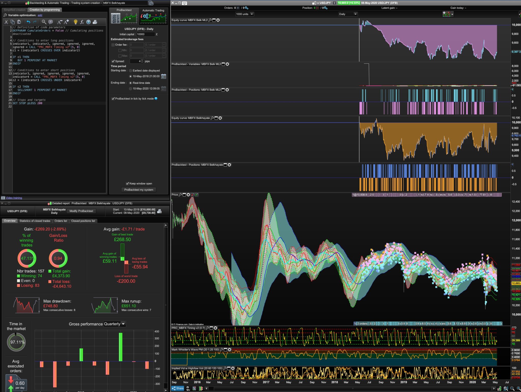Toggle the Spread checkbox

tap(113, 61)
